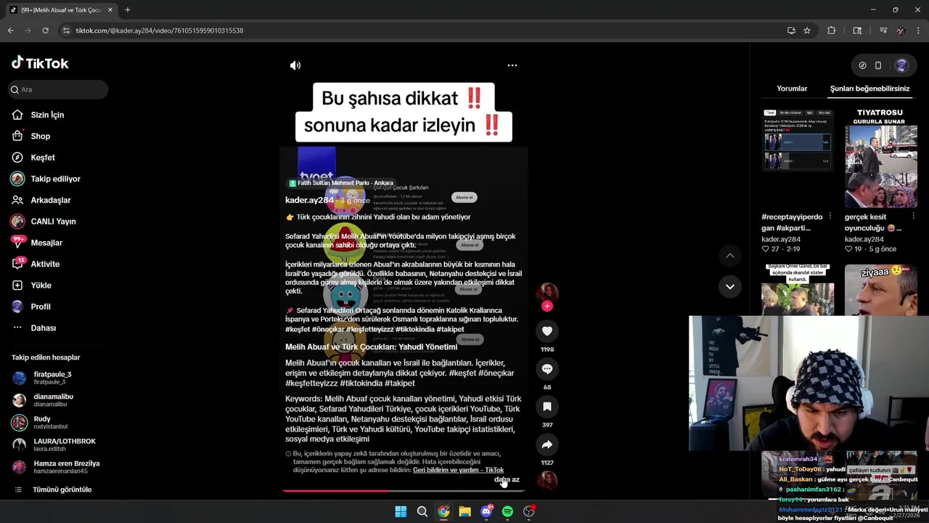Open followed account LAURA/LOTHBROK
929x523 pixels.
coord(64,445)
